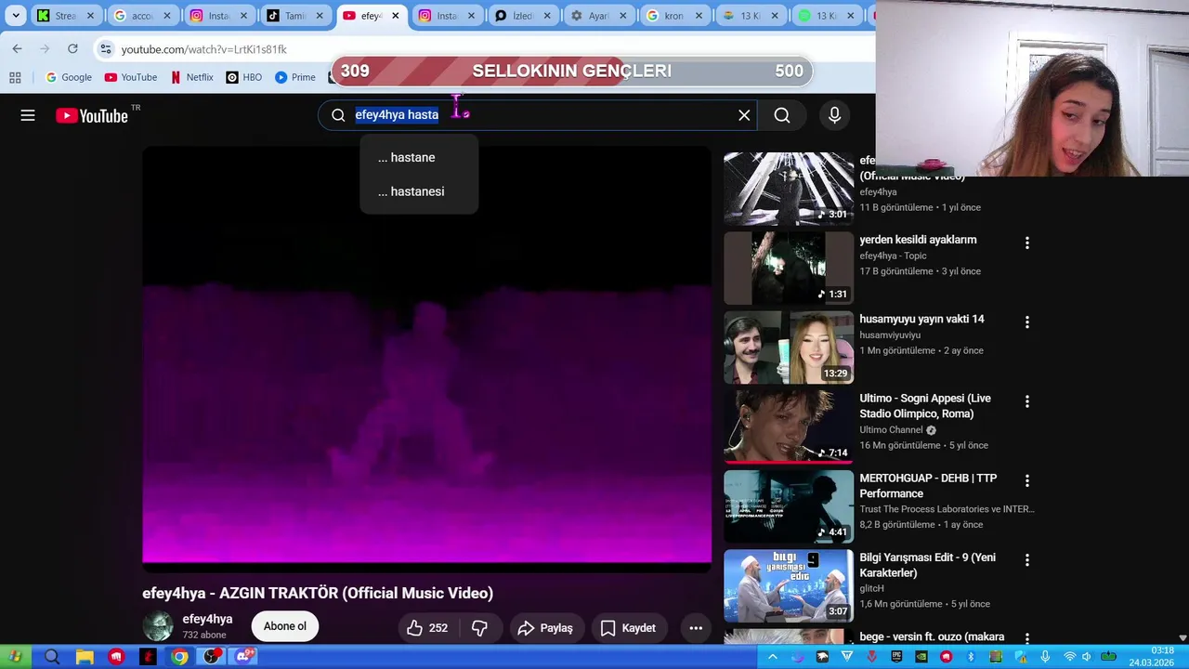This screenshot has height=669, width=1189.
Task: Open the Netflix bookmark
Action: tap(192, 77)
